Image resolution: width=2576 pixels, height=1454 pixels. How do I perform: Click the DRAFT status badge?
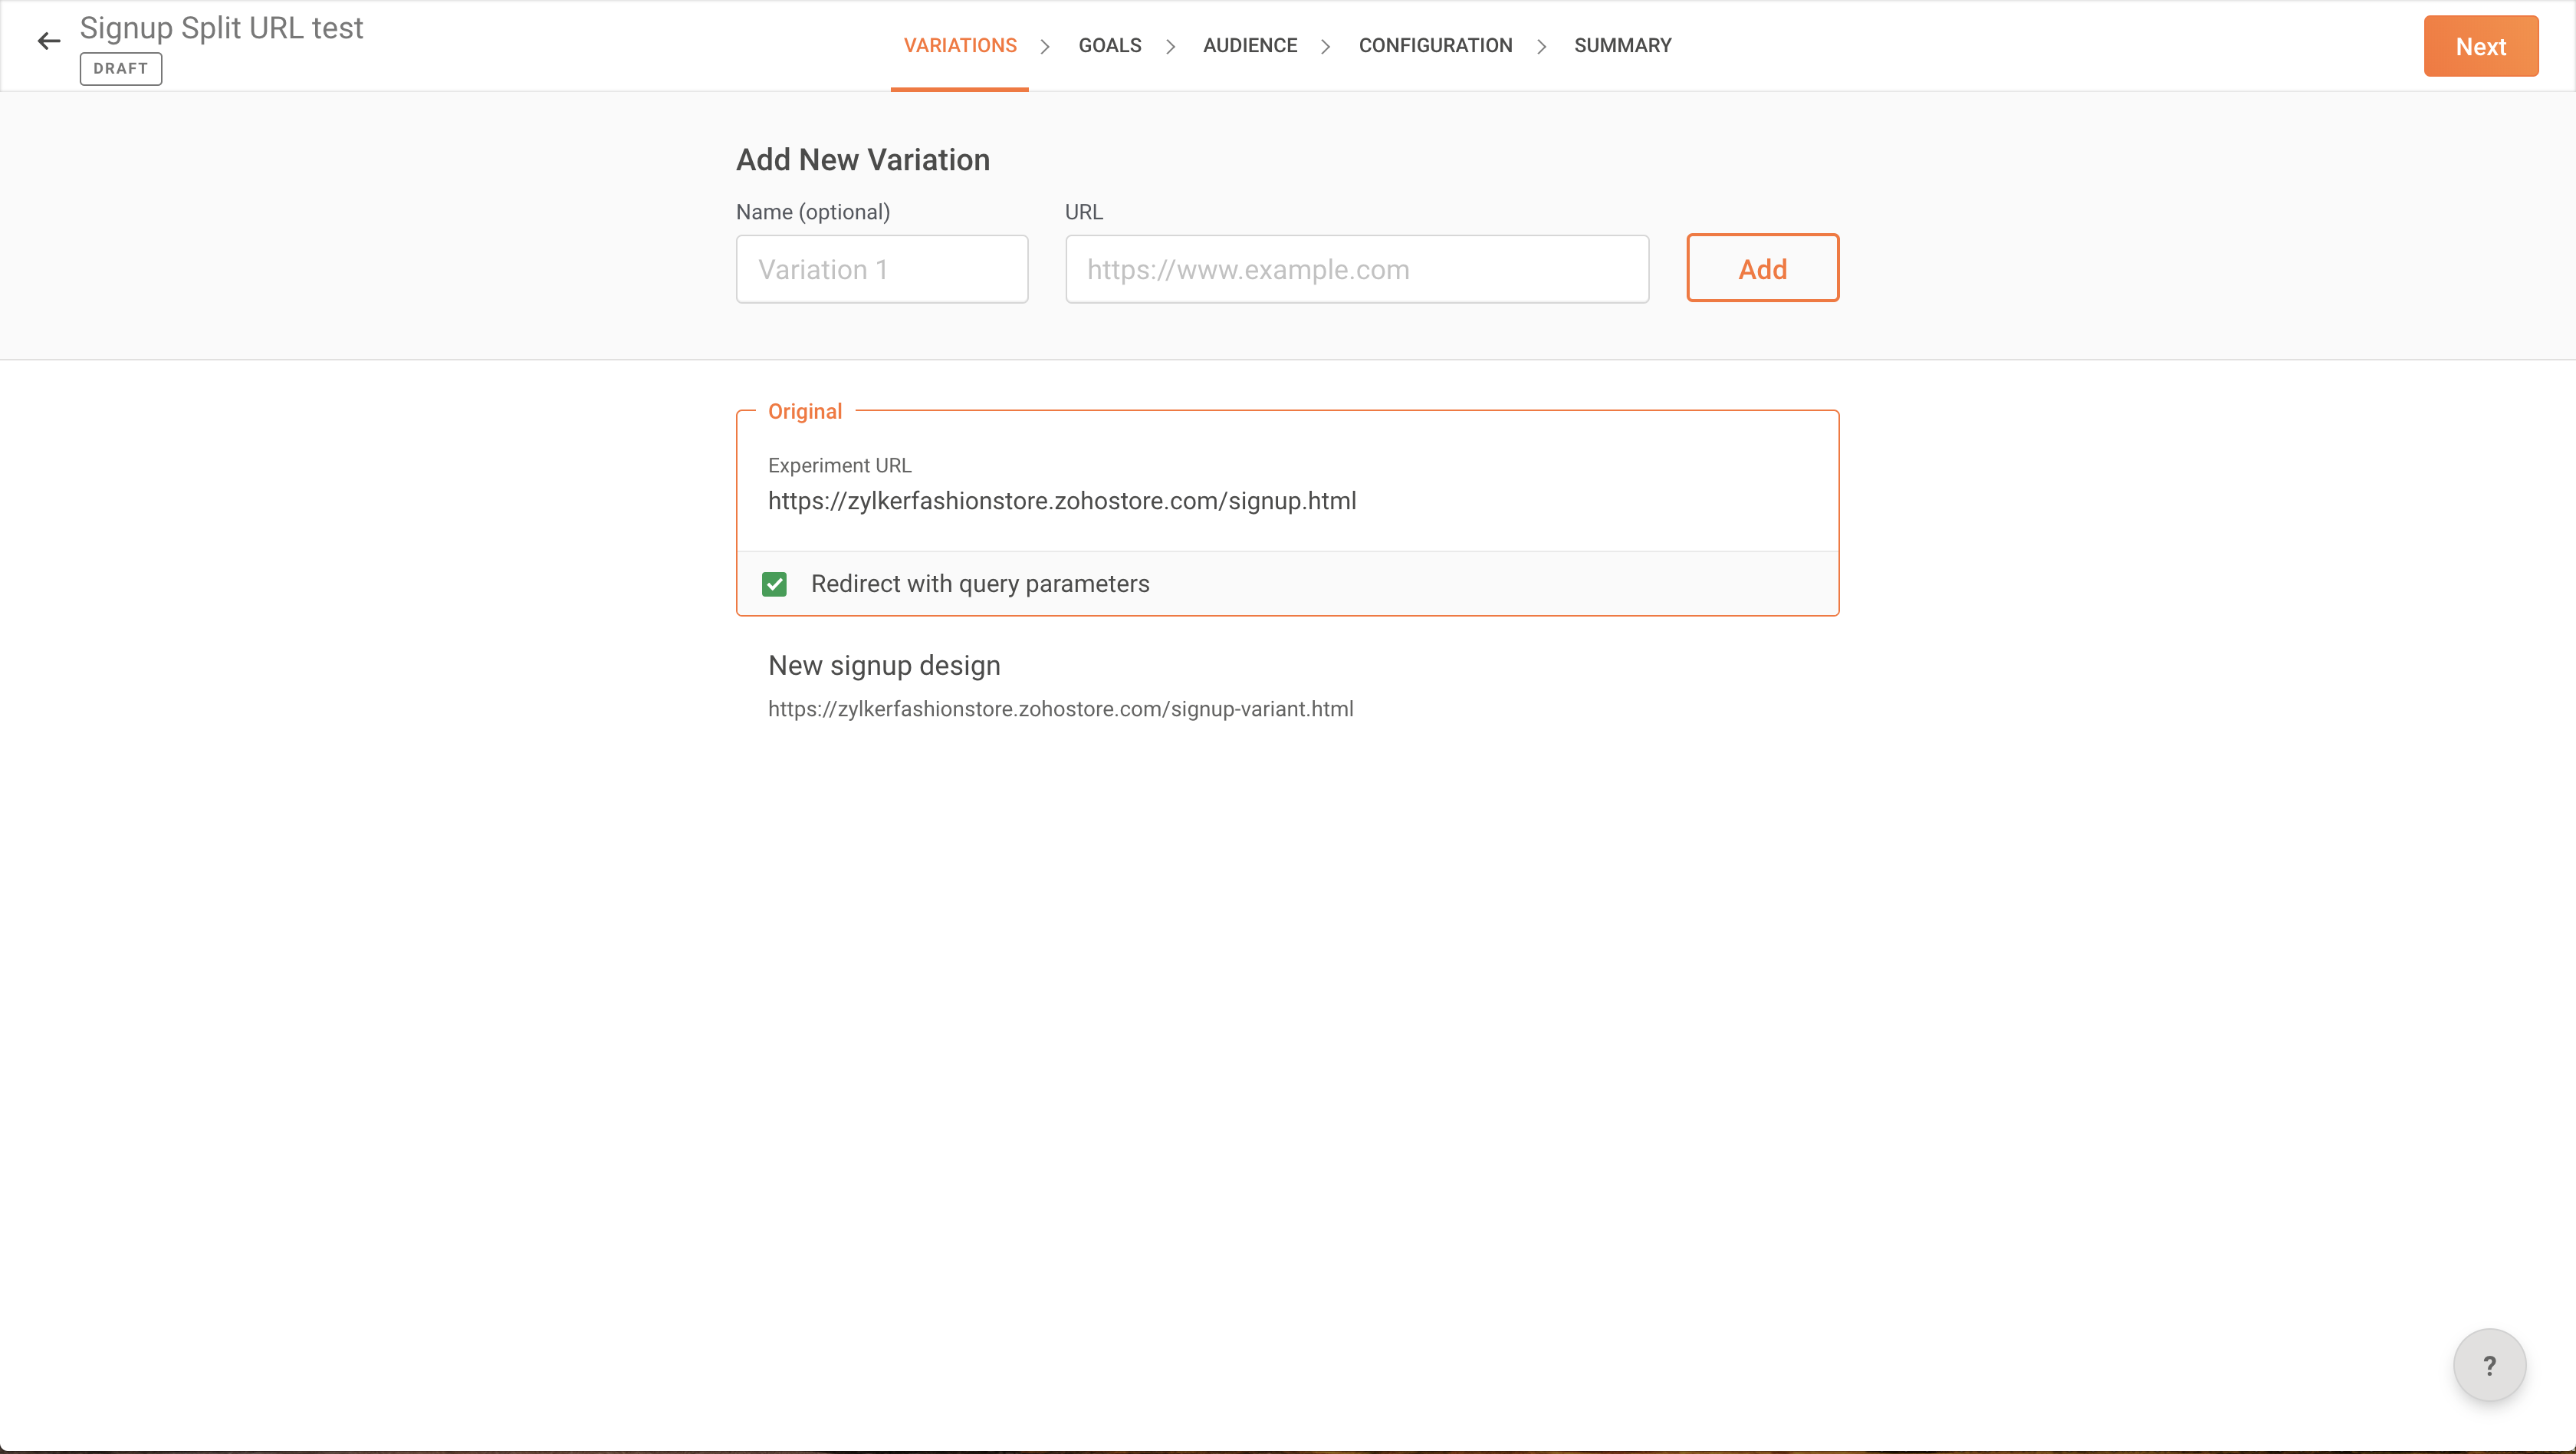pyautogui.click(x=121, y=69)
